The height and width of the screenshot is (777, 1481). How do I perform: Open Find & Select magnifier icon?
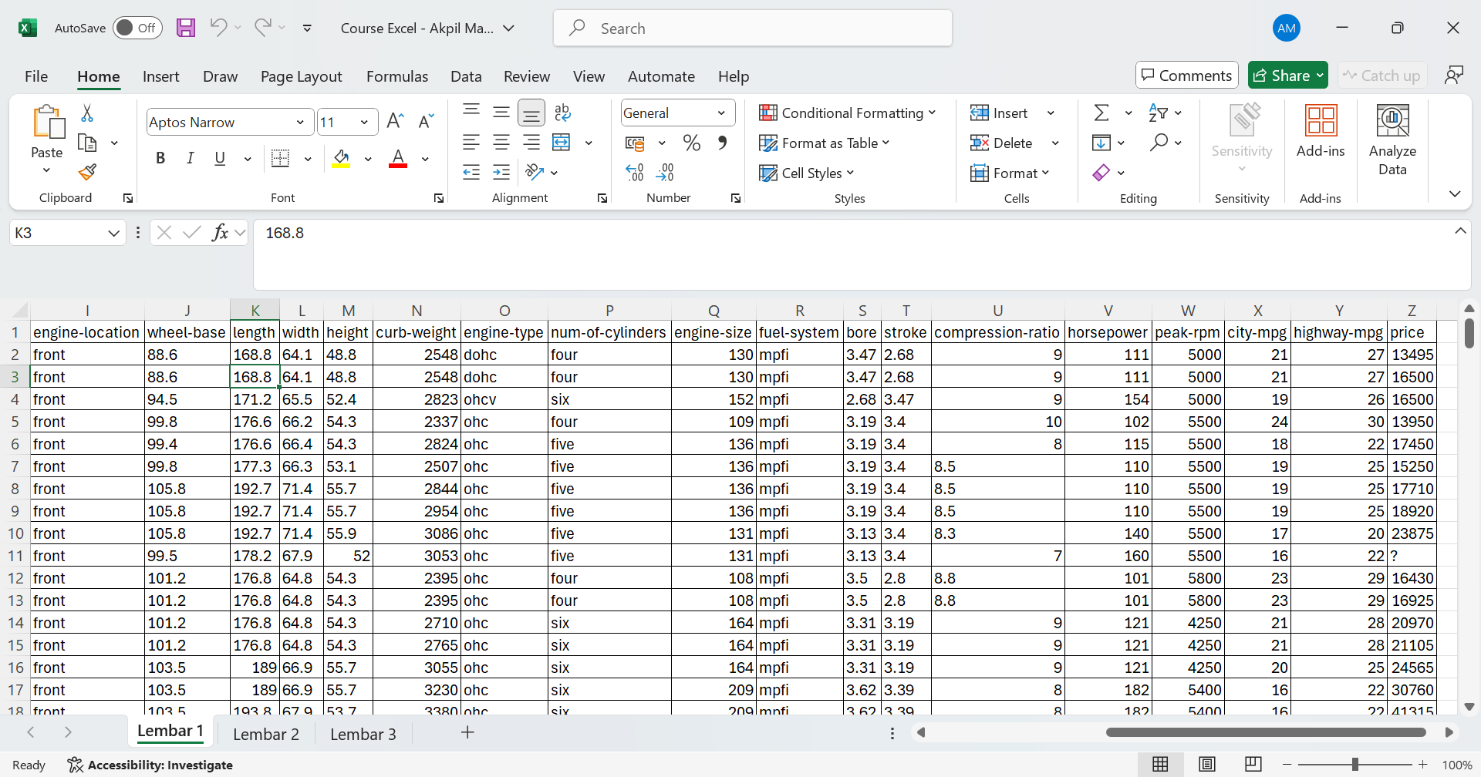[x=1158, y=143]
